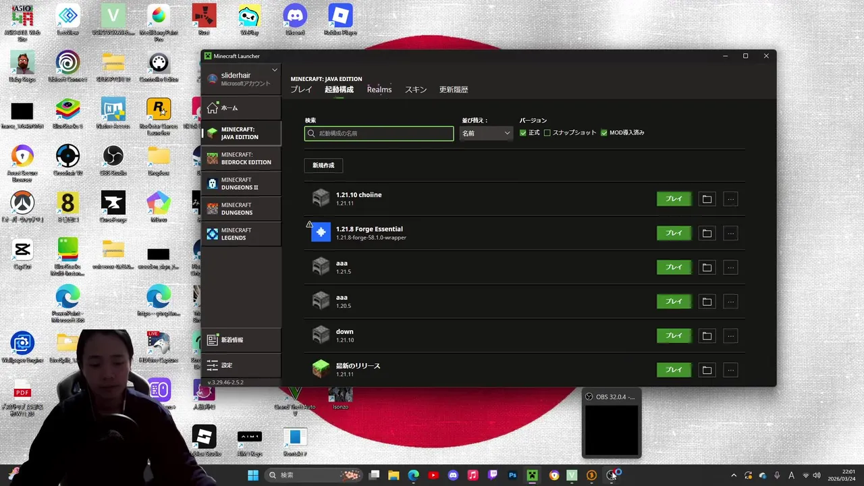This screenshot has height=486, width=864.
Task: Switch to the 更新履歴 tab
Action: coord(454,90)
